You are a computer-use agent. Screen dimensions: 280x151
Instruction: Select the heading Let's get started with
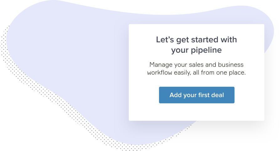[196, 40]
